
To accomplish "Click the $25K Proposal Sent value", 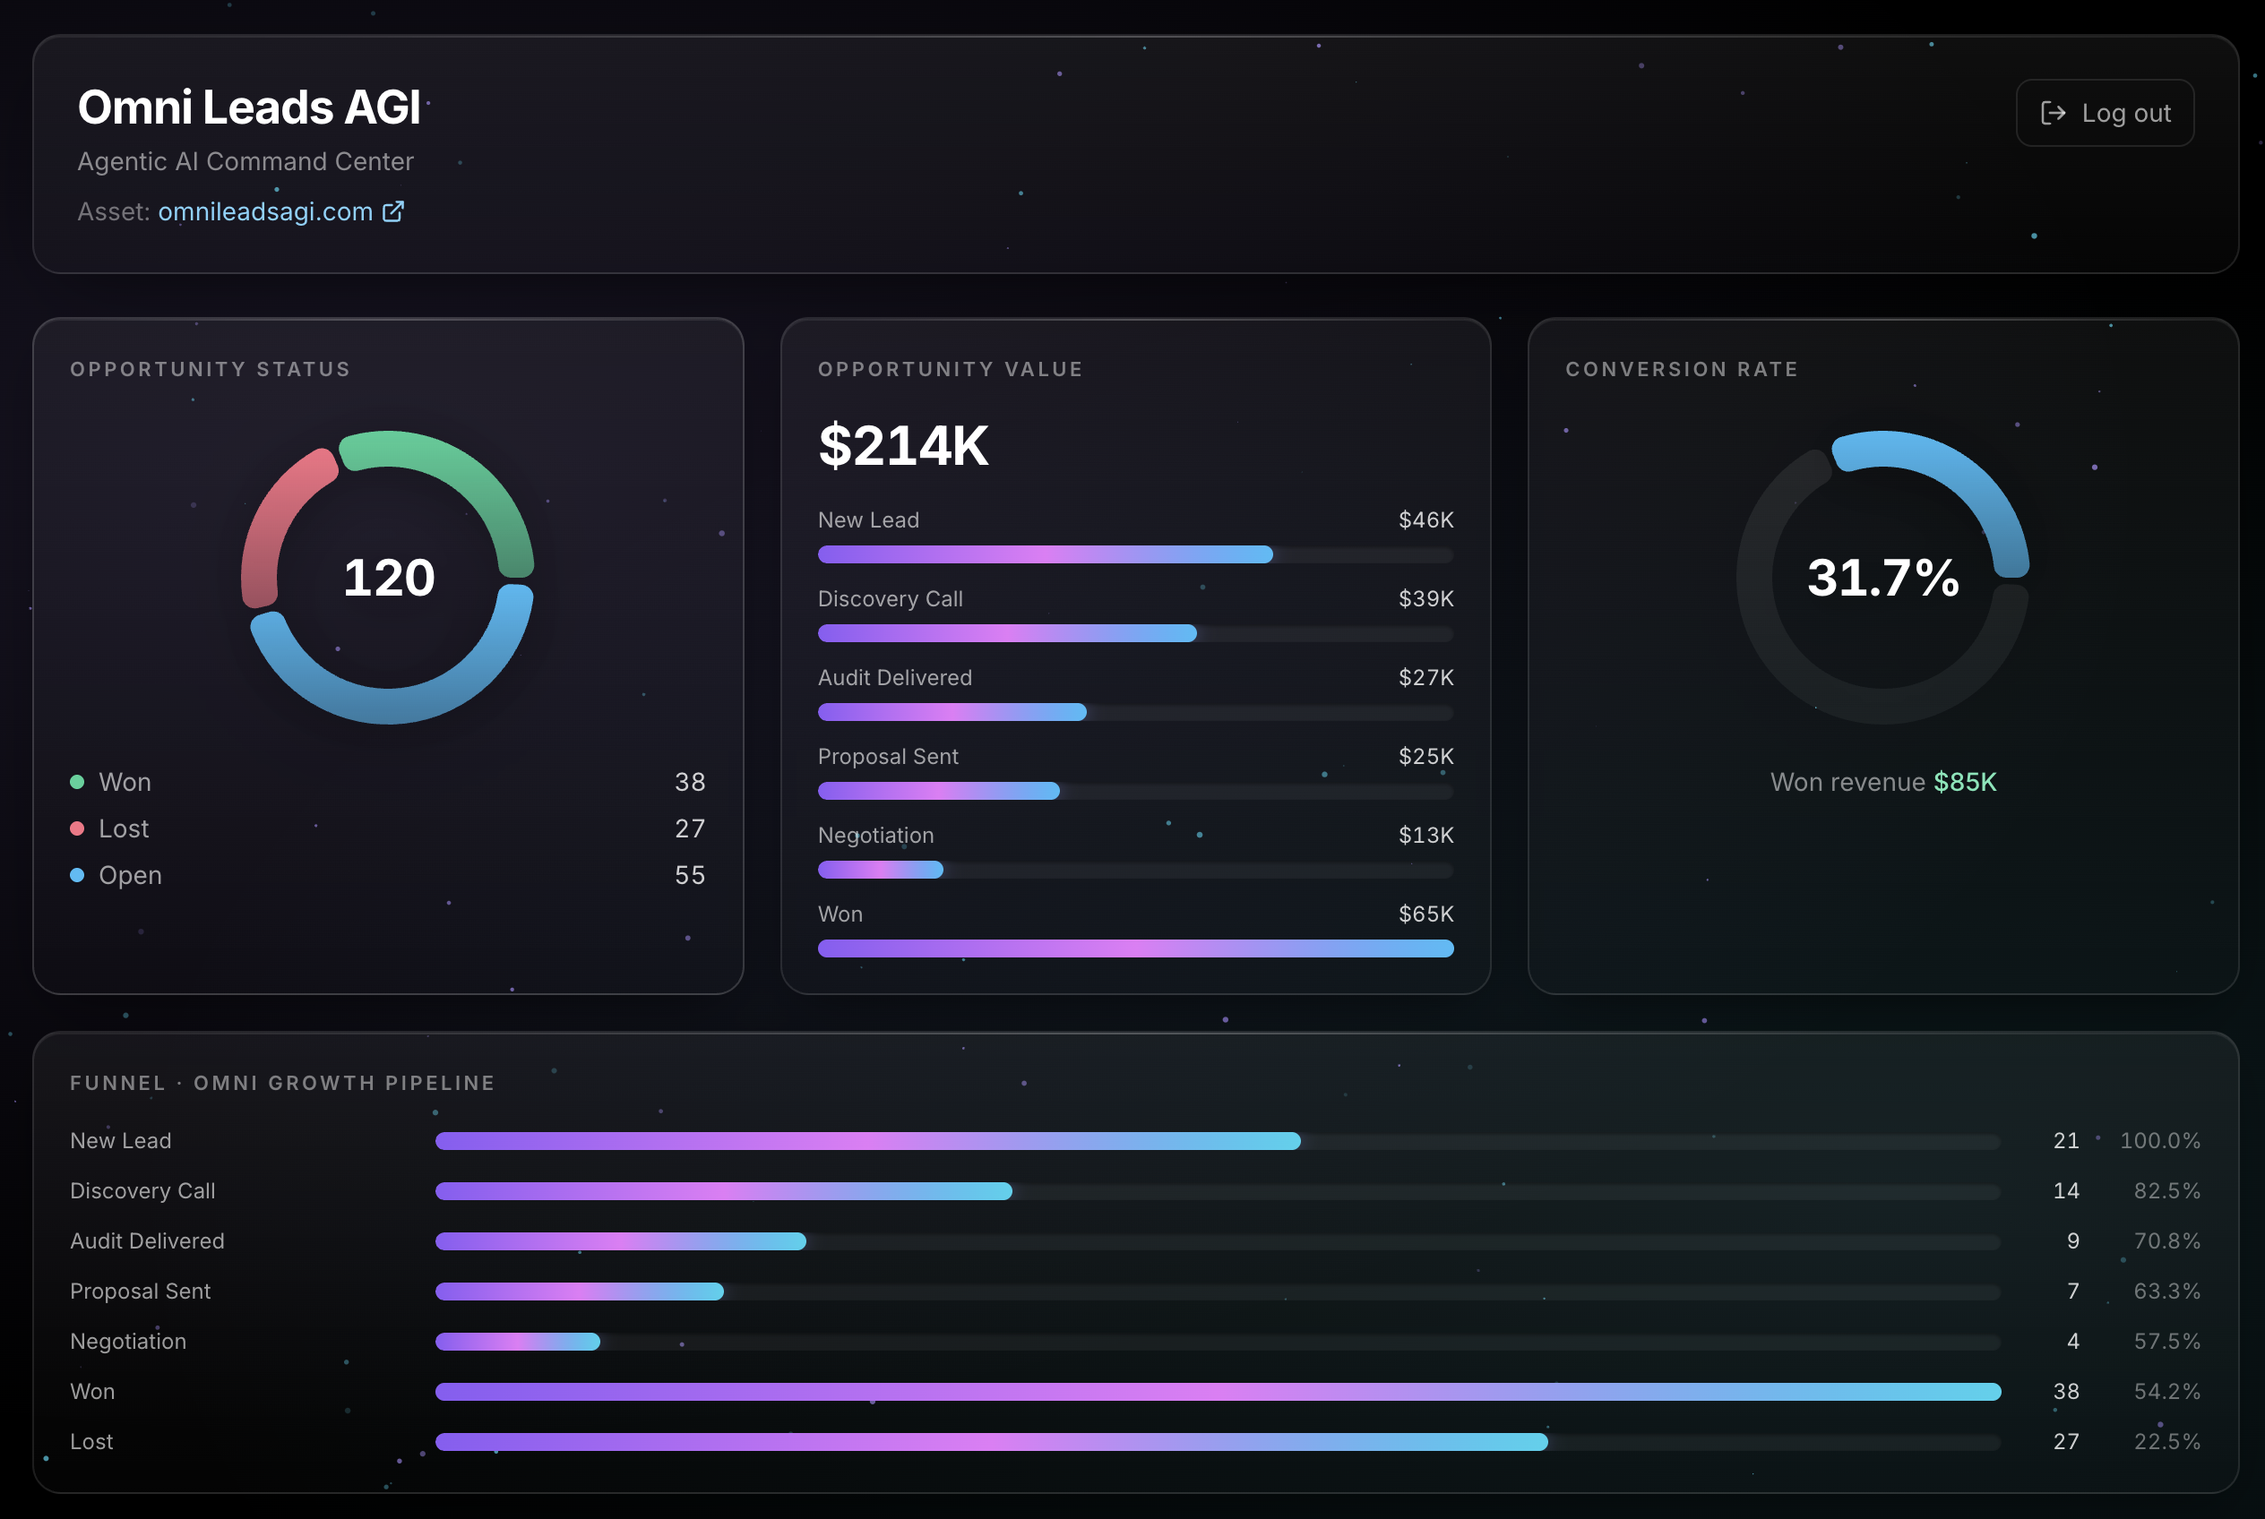I will coord(1425,757).
